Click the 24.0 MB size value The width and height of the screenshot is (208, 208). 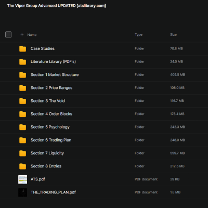click(x=176, y=62)
